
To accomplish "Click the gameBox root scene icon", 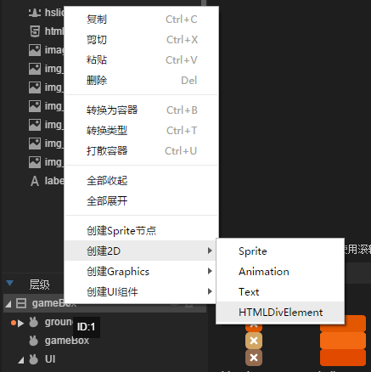I will pyautogui.click(x=21, y=303).
